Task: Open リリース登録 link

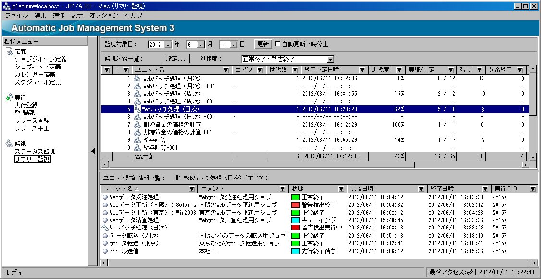Action: (x=32, y=121)
